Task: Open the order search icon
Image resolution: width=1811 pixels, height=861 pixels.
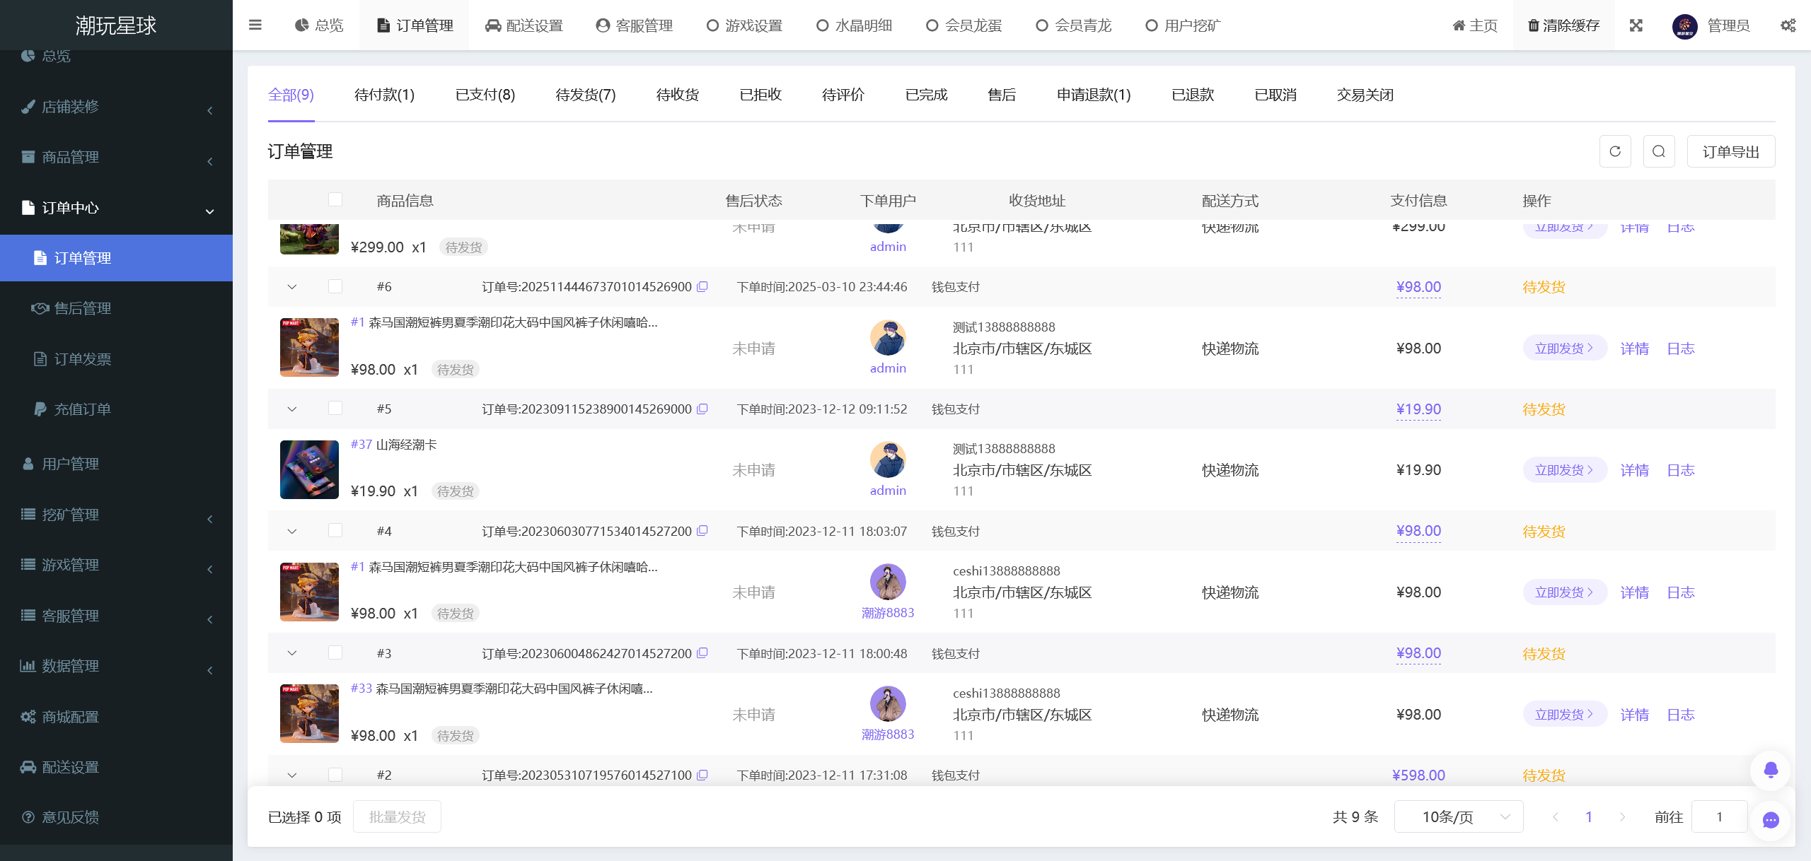Action: 1659,151
